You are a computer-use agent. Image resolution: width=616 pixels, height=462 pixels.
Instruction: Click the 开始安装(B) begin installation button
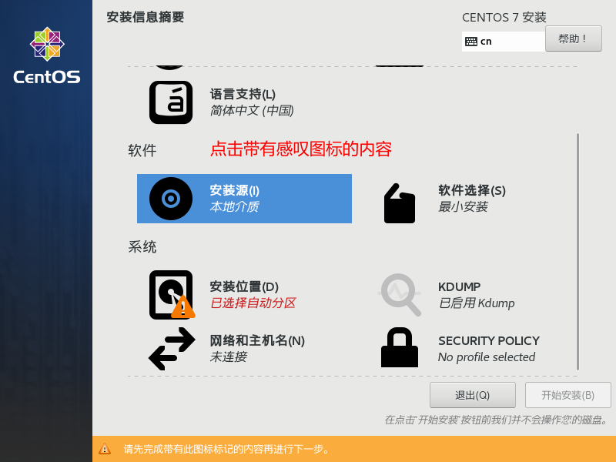(568, 395)
